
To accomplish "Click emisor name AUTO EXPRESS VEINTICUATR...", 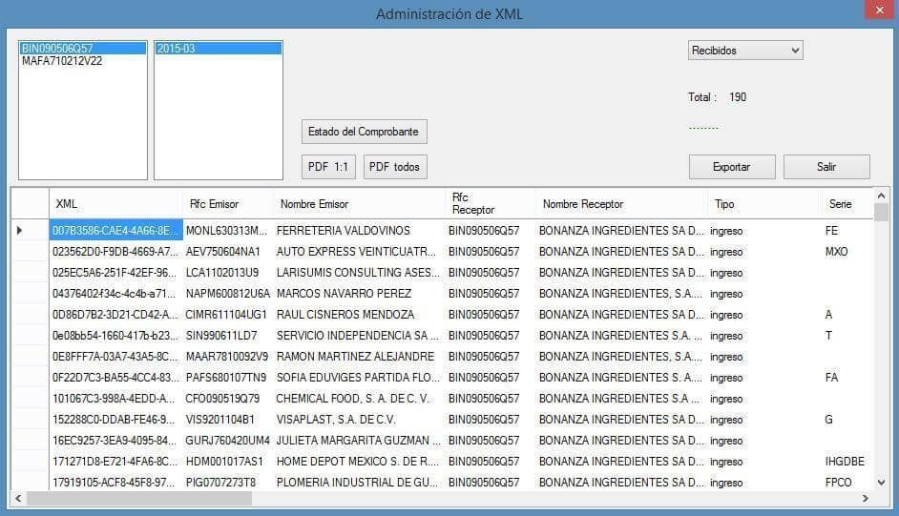I will 359,252.
